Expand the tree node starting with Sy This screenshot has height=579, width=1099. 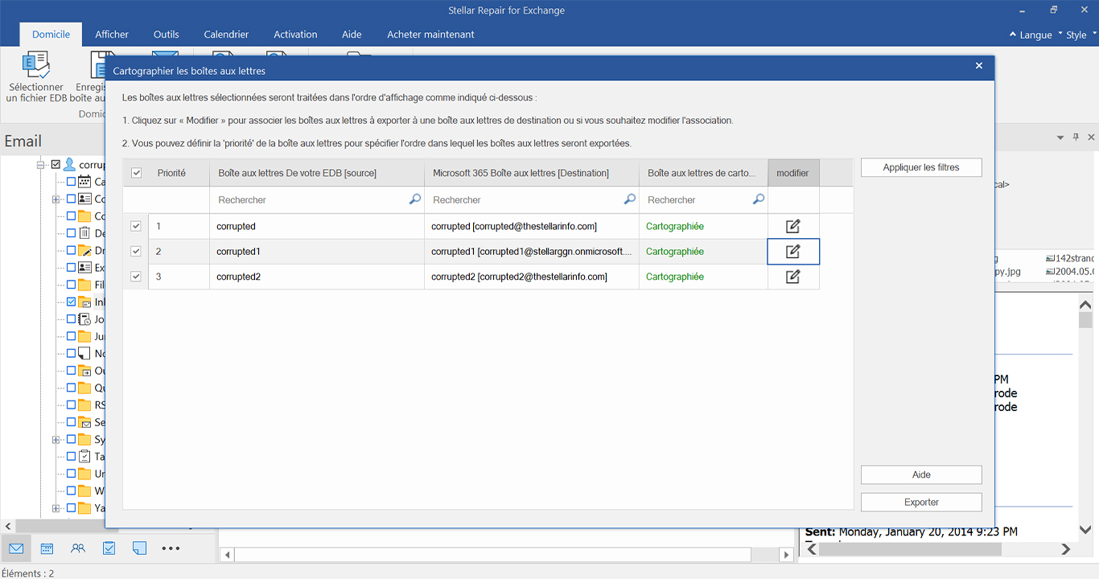[x=56, y=440]
